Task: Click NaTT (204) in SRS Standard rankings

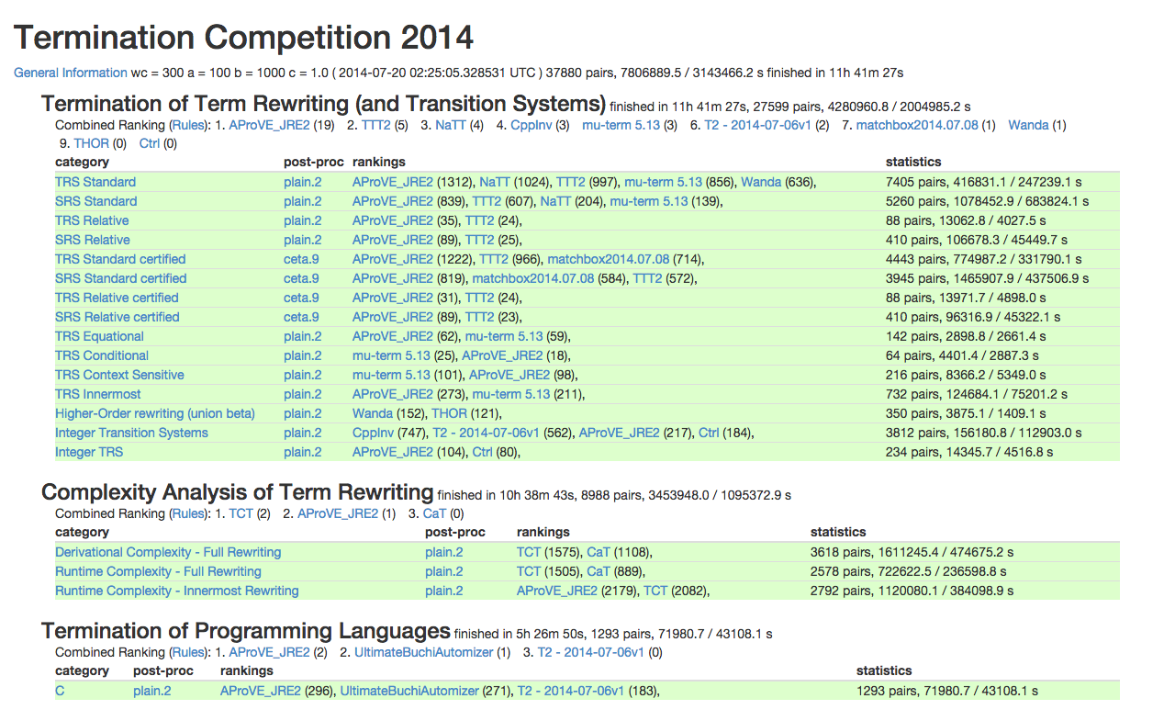Action: 555,201
